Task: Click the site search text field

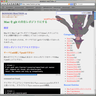Action: pos(69,13)
